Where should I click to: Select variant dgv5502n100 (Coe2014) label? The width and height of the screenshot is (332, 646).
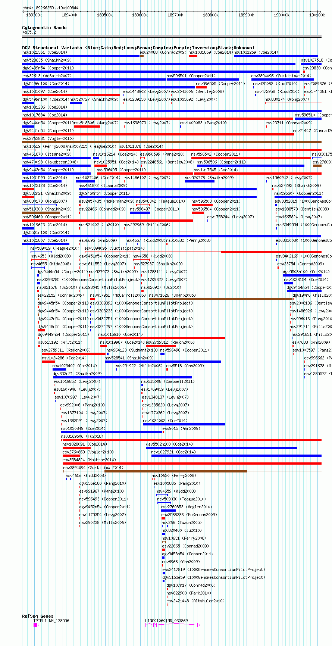click(x=170, y=444)
